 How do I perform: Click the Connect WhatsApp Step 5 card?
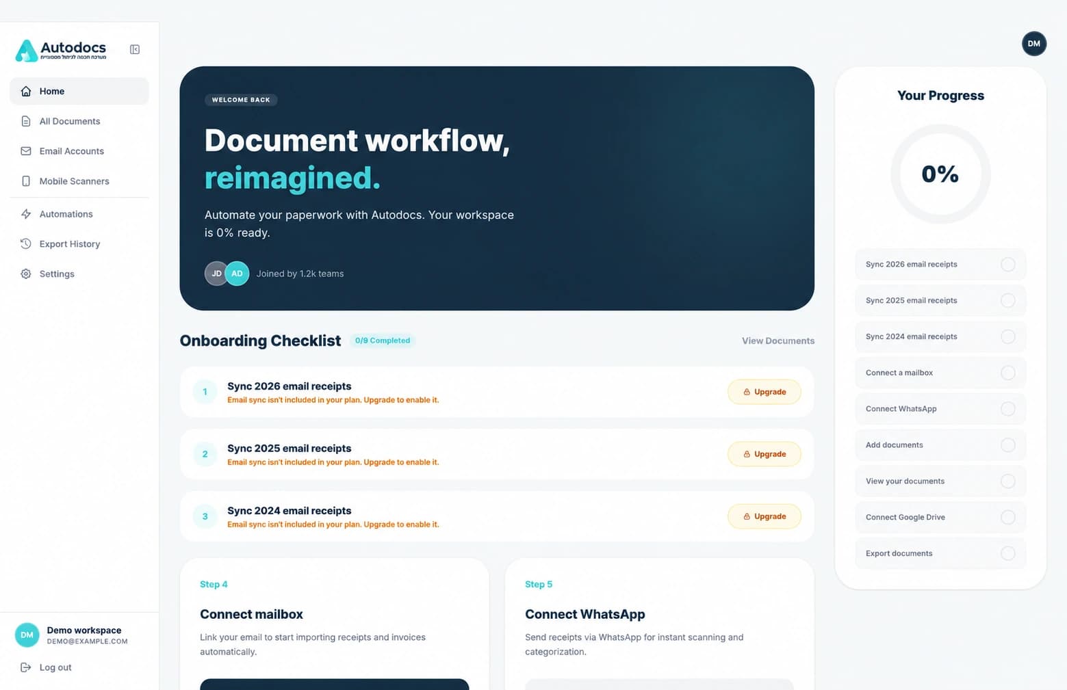[660, 624]
